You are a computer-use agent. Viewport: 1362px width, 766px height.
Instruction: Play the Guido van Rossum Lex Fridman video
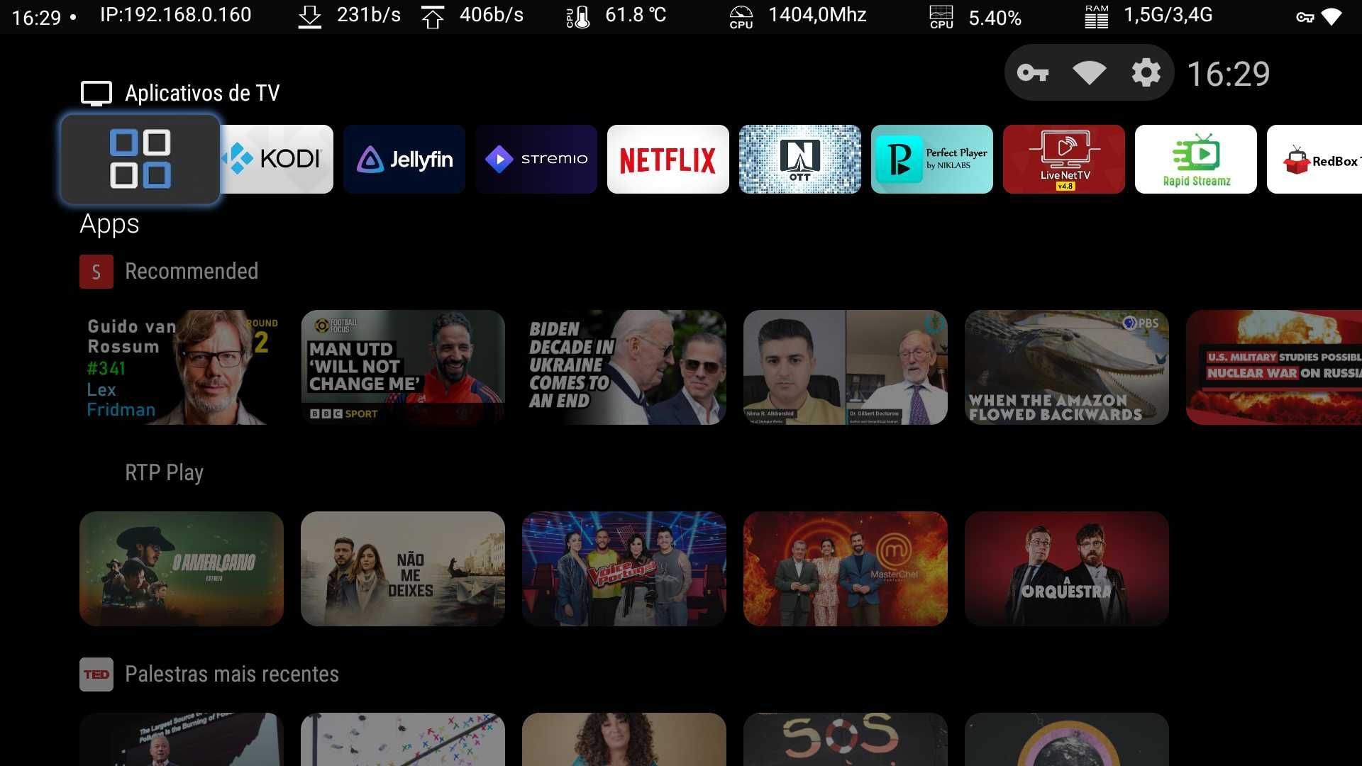click(x=182, y=367)
